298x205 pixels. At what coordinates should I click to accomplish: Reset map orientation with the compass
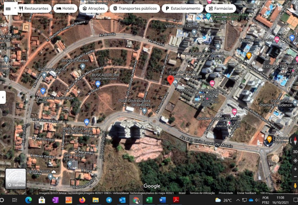(x=295, y=140)
